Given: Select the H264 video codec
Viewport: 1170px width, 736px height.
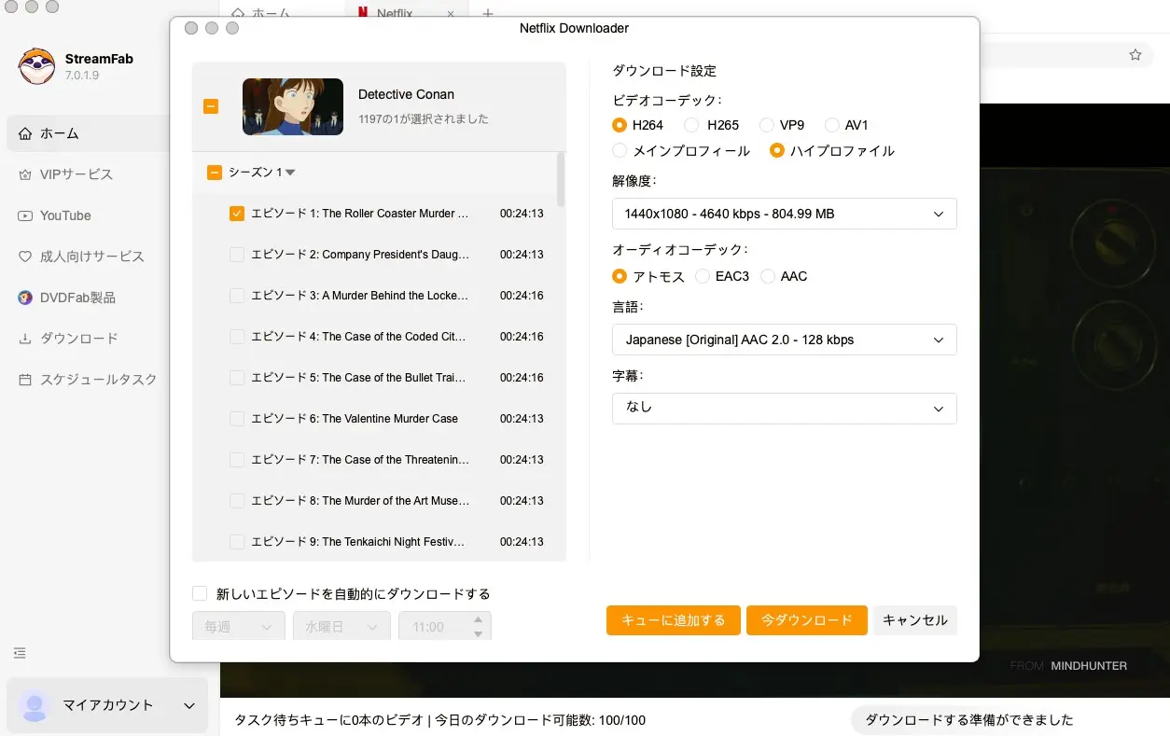Looking at the screenshot, I should [x=620, y=125].
